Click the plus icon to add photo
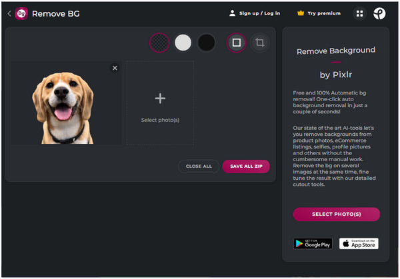The height and width of the screenshot is (279, 400). tap(160, 99)
